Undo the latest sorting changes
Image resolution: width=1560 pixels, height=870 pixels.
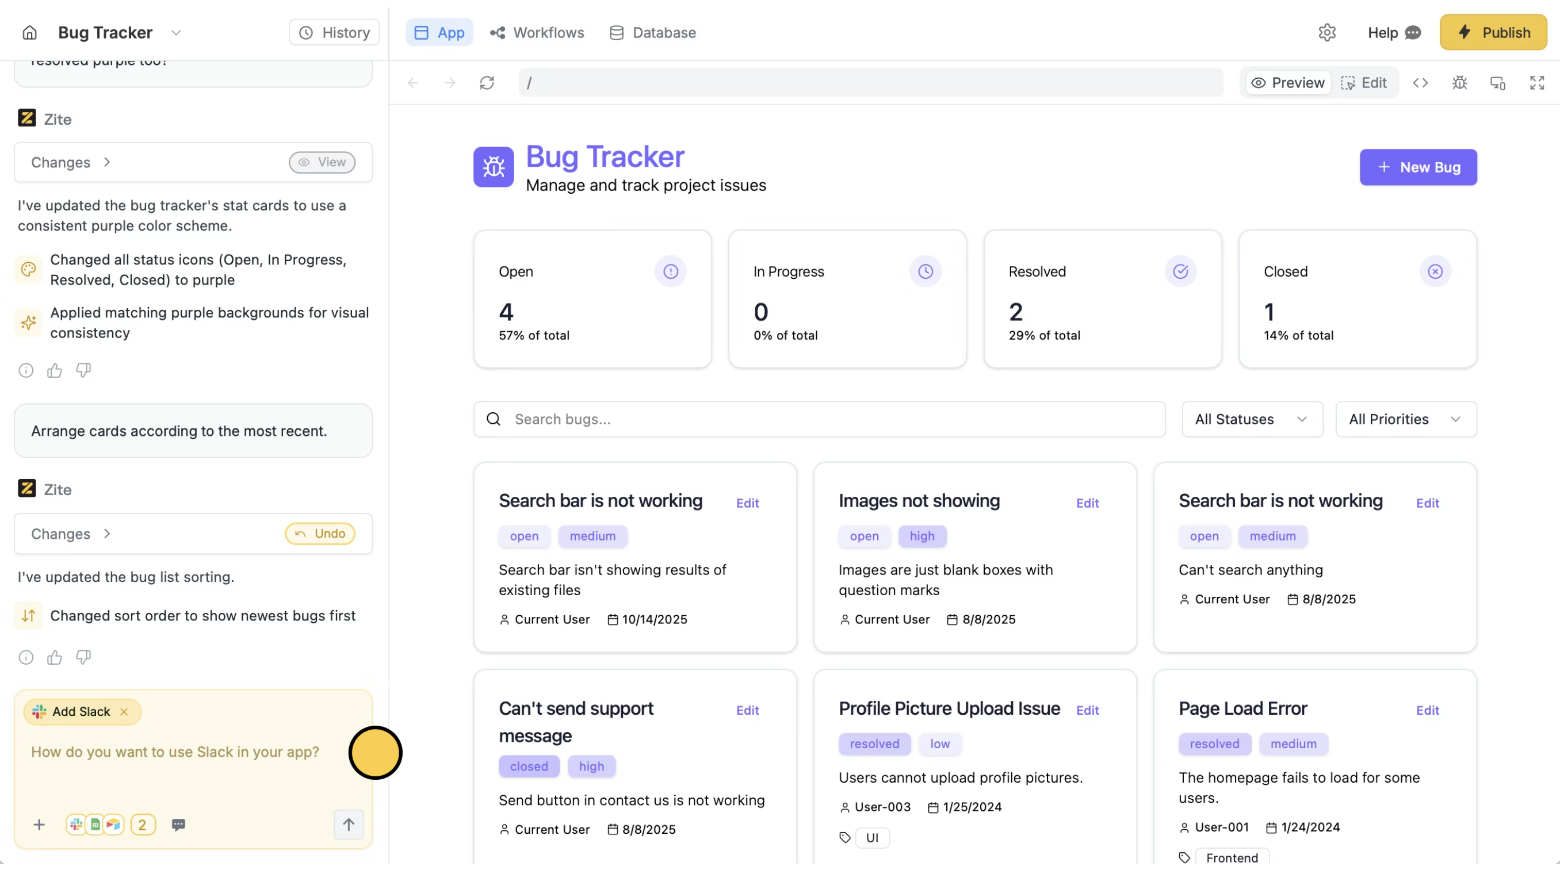click(x=320, y=534)
